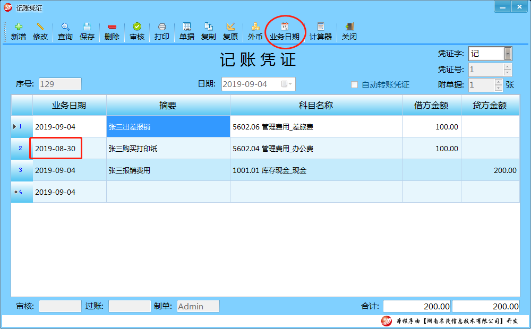Click the empty 审核 field
Image resolution: width=531 pixels, height=329 pixels.
coord(60,306)
